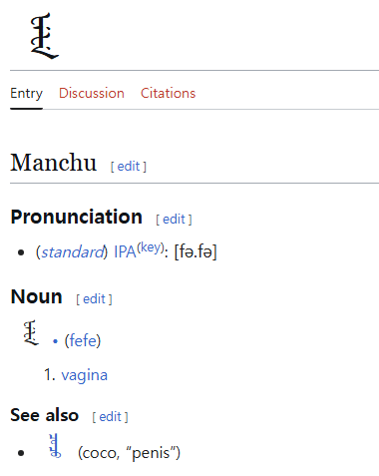Edit the See also section
Viewport: 379px width, 476px height.
(111, 417)
